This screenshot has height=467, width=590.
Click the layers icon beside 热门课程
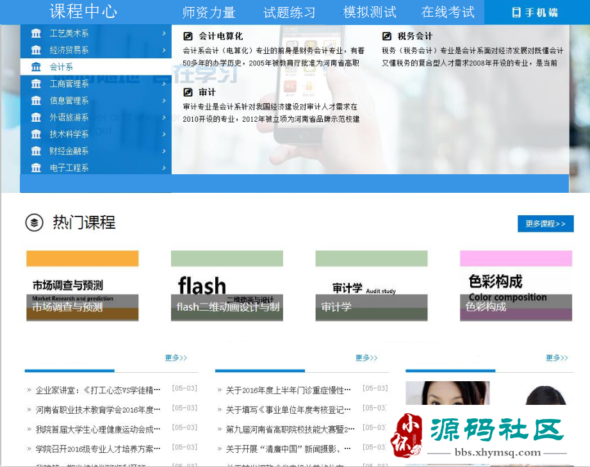[34, 222]
